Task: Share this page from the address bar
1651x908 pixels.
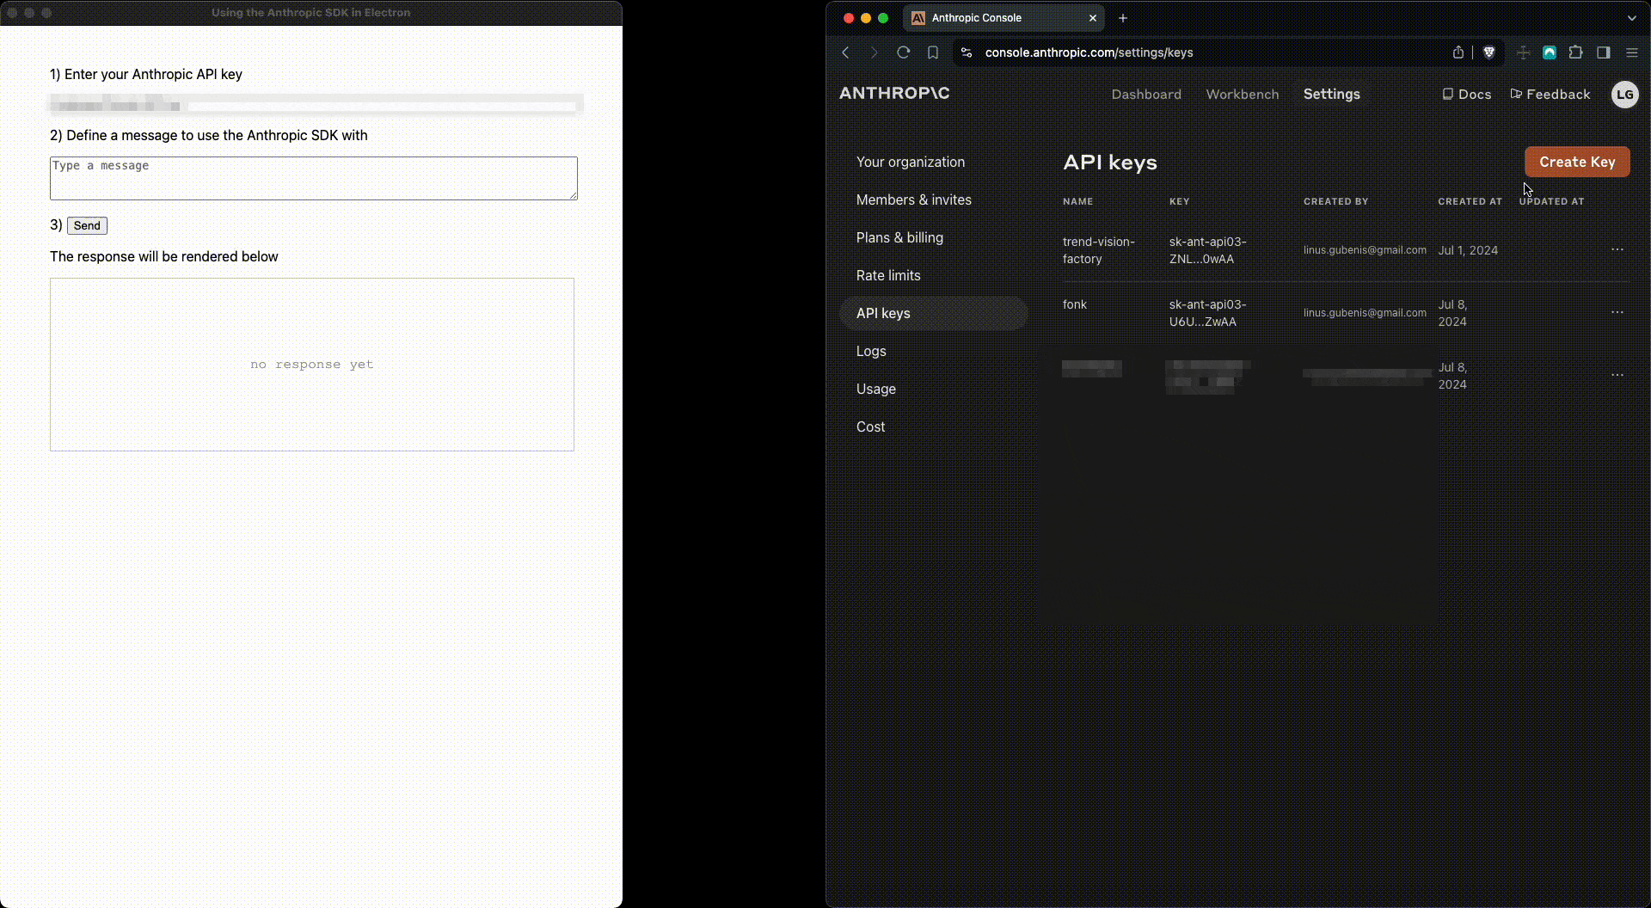Action: (x=1458, y=52)
